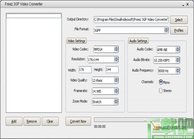Click the Width input field

[85, 69]
